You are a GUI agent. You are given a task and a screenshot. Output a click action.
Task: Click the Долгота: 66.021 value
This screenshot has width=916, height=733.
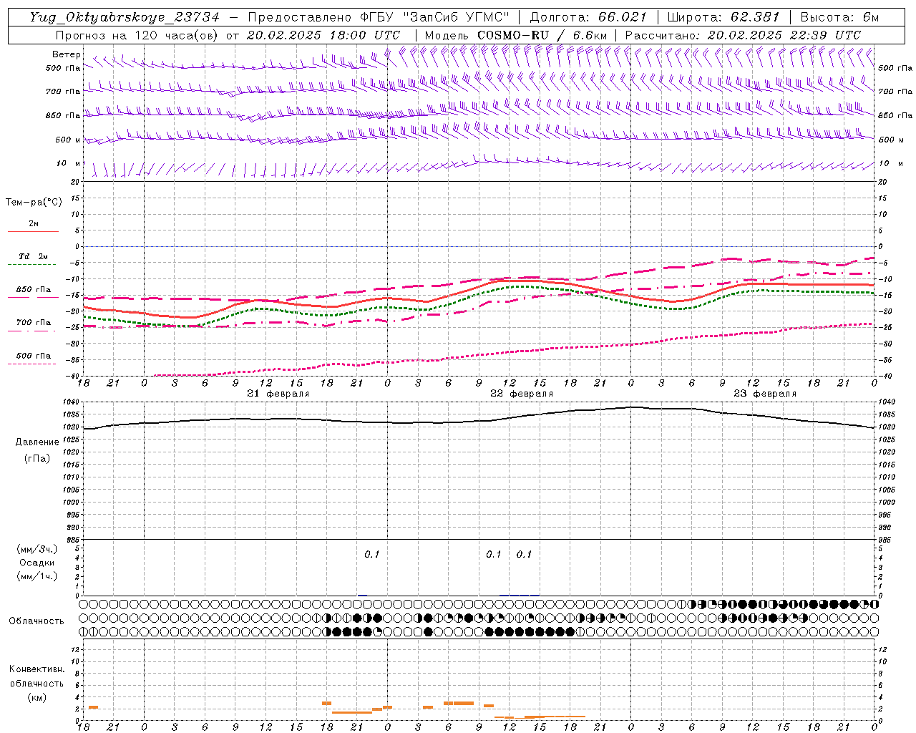[x=588, y=17]
